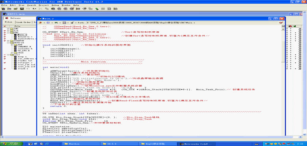Image resolution: width=307 pixels, height=146 pixels.
Task: Expand the INC folder in project tree
Action: pyautogui.click(x=8, y=29)
